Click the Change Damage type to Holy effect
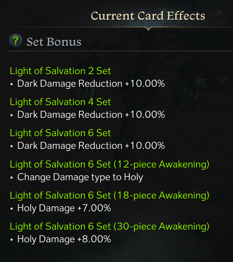The width and height of the screenshot is (233, 262). coord(80,177)
